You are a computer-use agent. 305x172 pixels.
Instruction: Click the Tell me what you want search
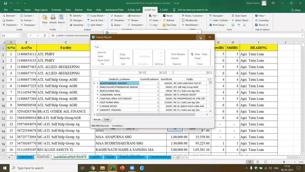193,10
